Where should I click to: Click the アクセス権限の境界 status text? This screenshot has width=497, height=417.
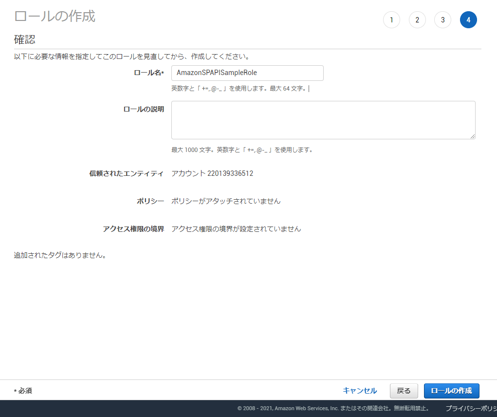pyautogui.click(x=236, y=228)
